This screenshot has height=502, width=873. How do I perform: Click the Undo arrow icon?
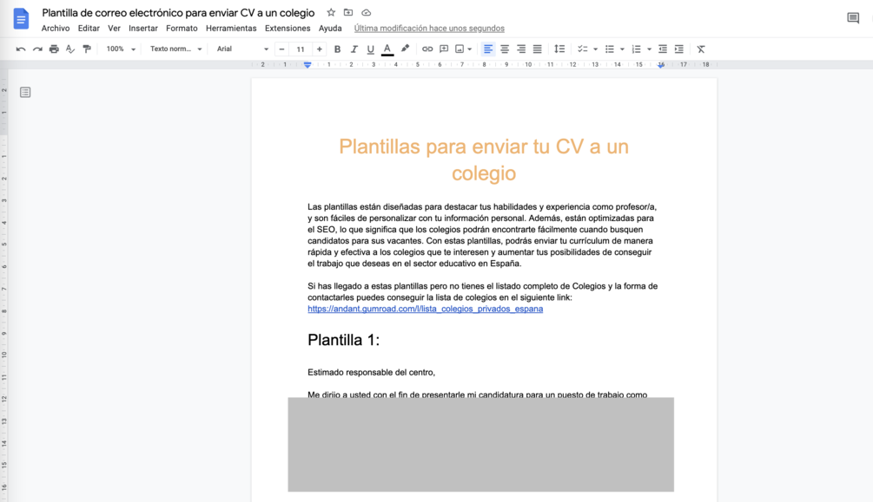pyautogui.click(x=21, y=49)
